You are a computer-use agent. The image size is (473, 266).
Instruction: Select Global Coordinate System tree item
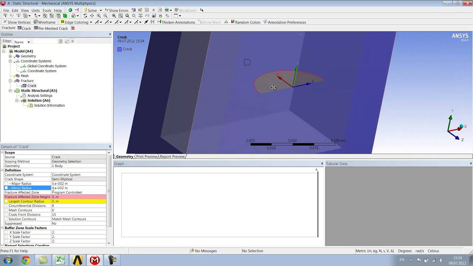coord(47,66)
